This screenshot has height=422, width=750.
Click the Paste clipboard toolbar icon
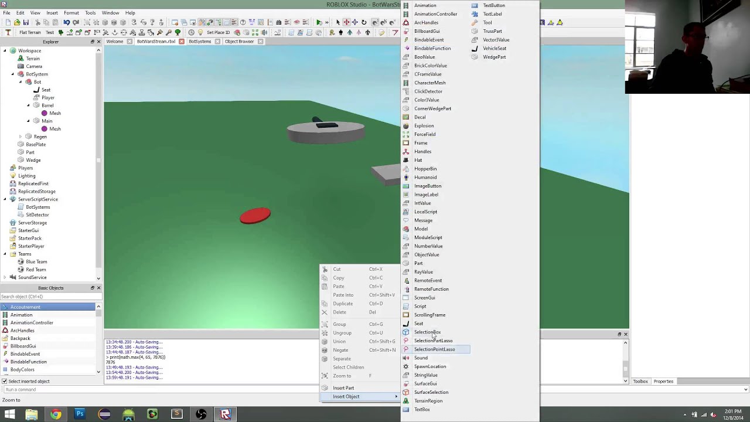55,22
